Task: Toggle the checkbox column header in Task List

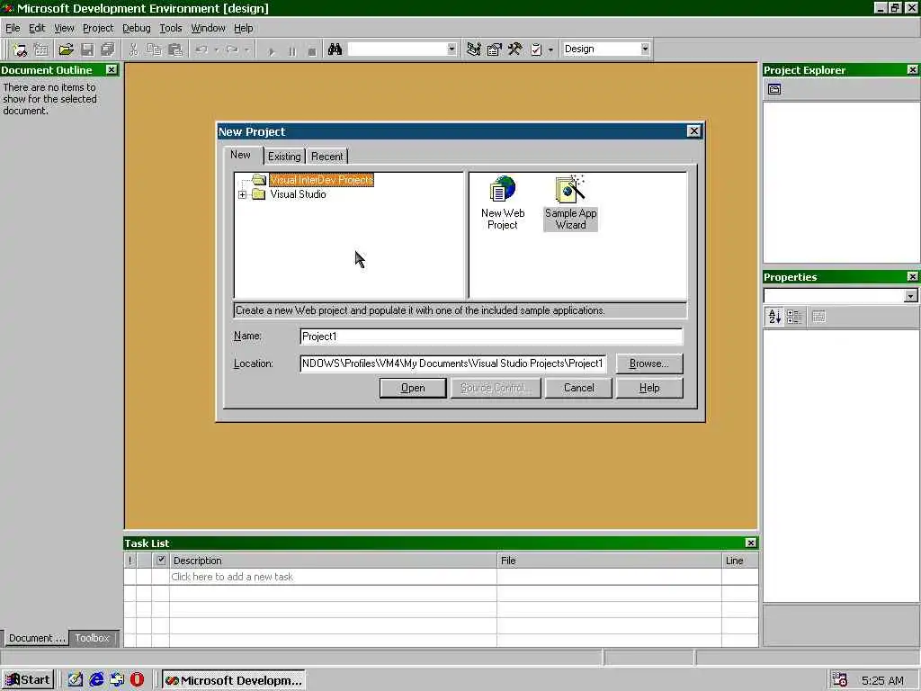Action: pyautogui.click(x=161, y=560)
